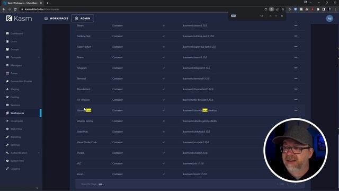Click the Kasm logo

(x=19, y=19)
